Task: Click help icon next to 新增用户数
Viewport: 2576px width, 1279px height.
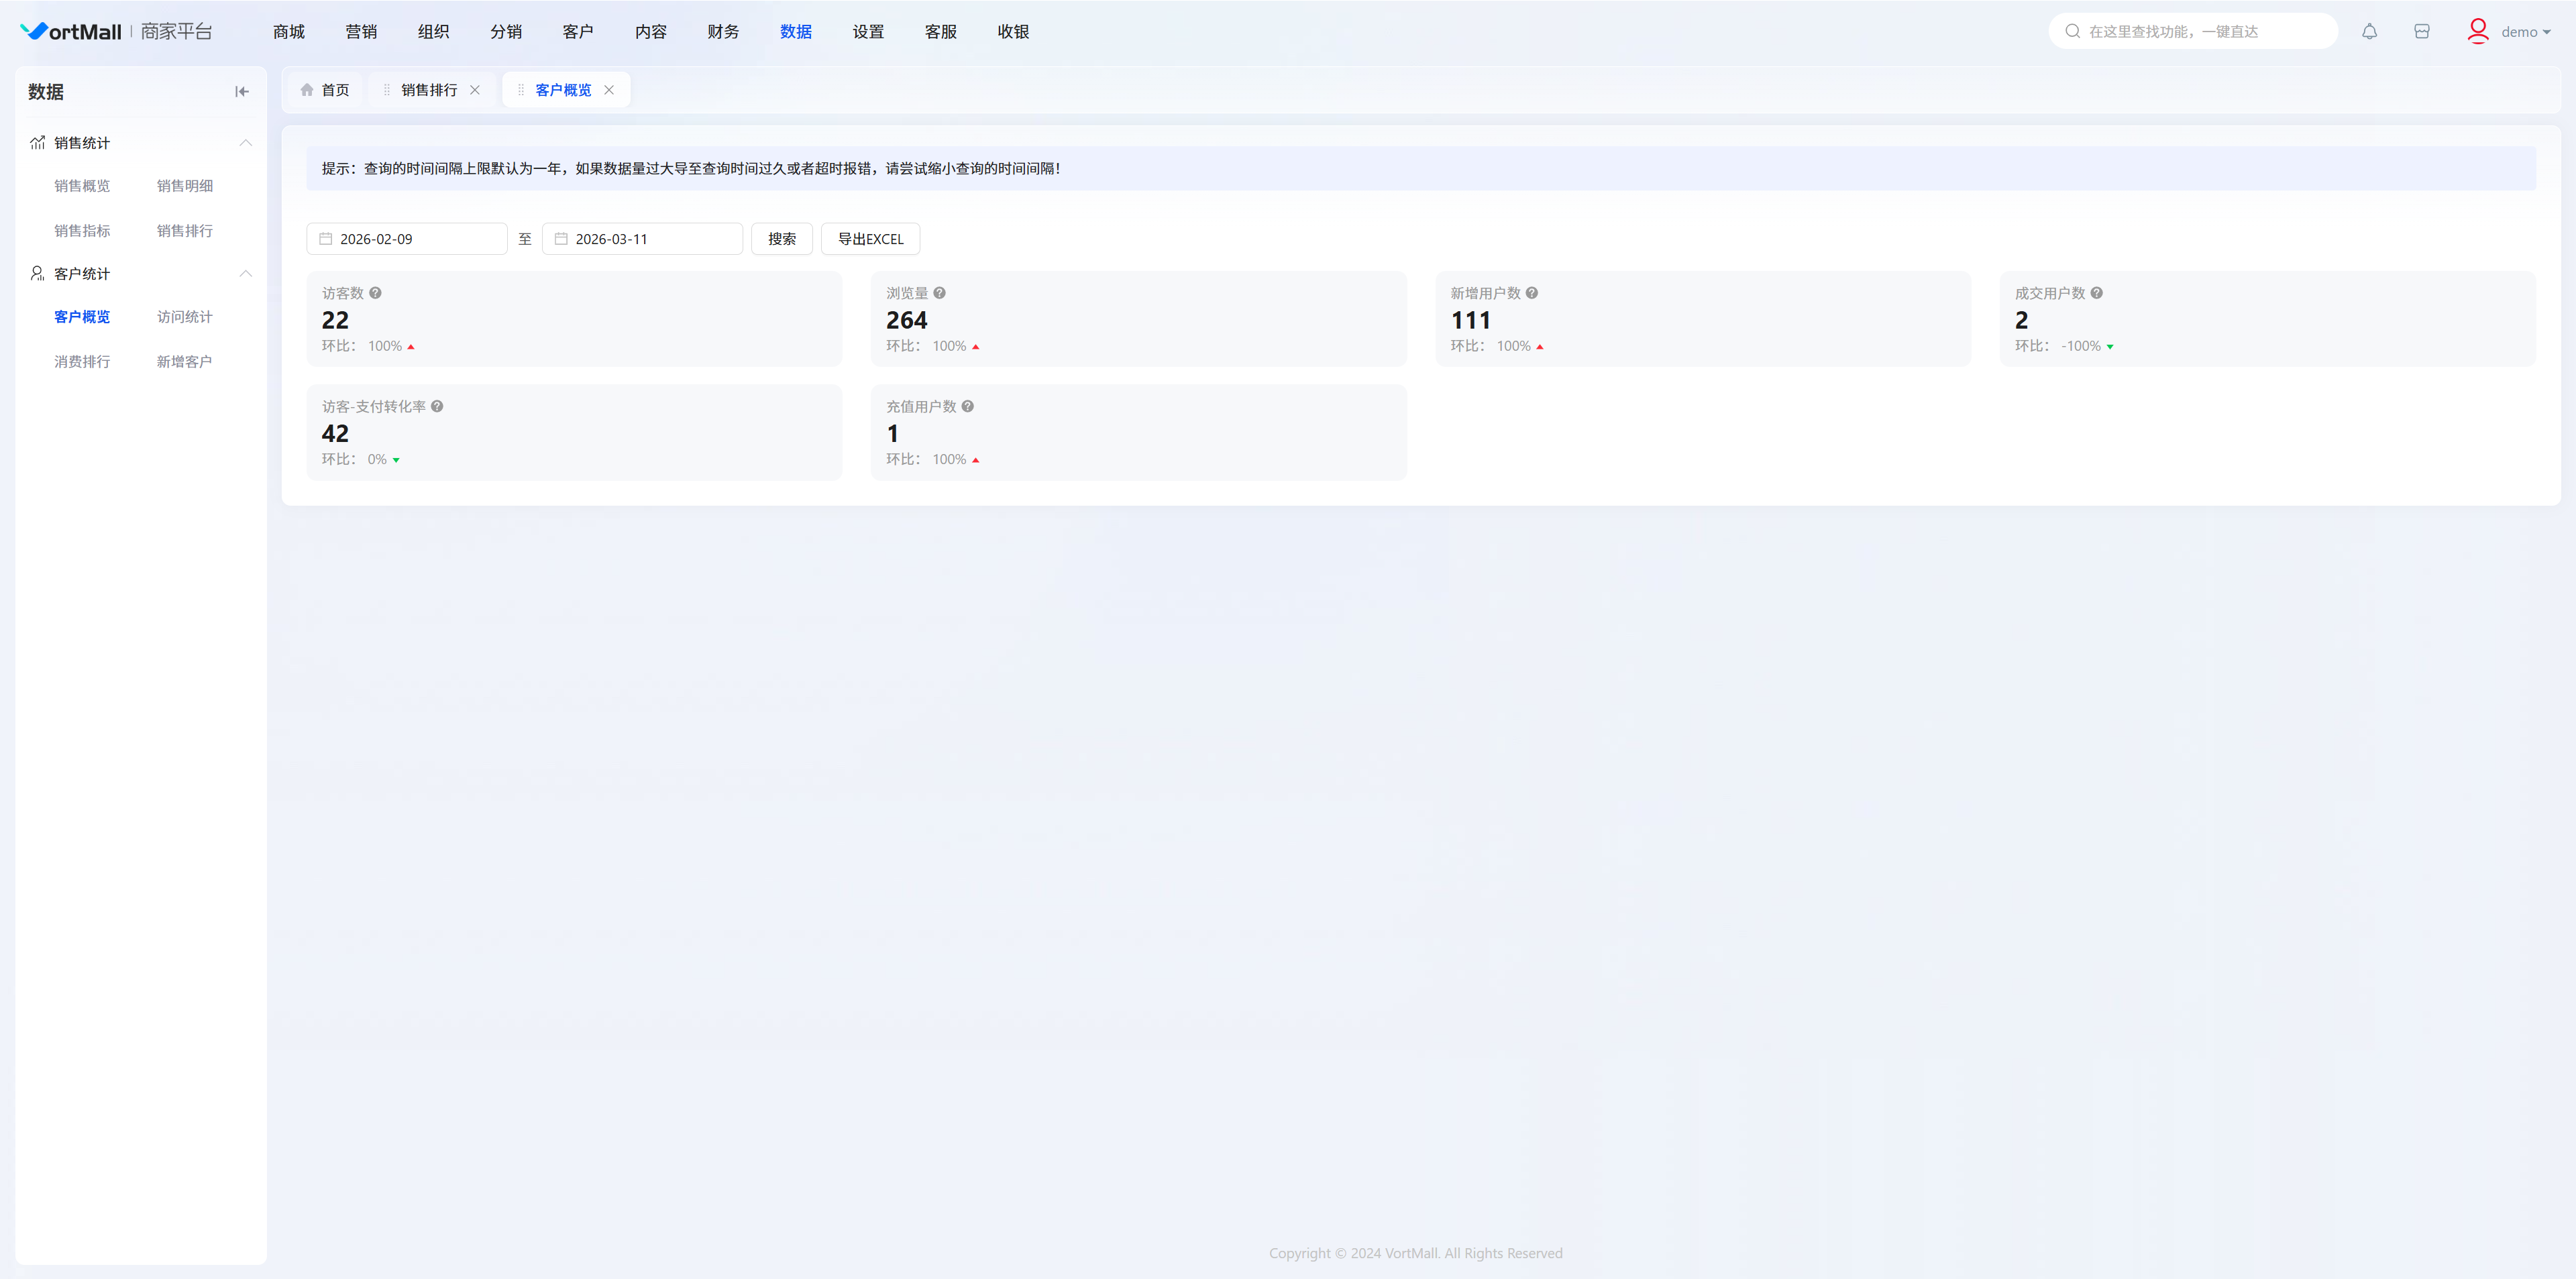Action: 1531,293
